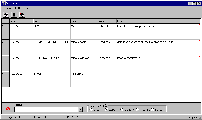Click the Mr Schmoll visitor cell

84,79
